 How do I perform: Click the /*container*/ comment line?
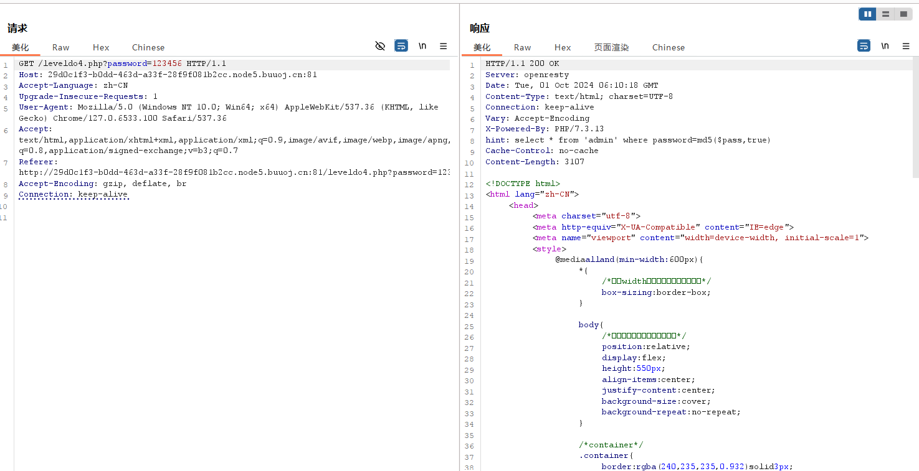[x=611, y=445]
